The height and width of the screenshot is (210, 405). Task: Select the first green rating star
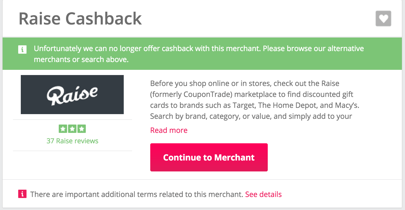coord(63,129)
